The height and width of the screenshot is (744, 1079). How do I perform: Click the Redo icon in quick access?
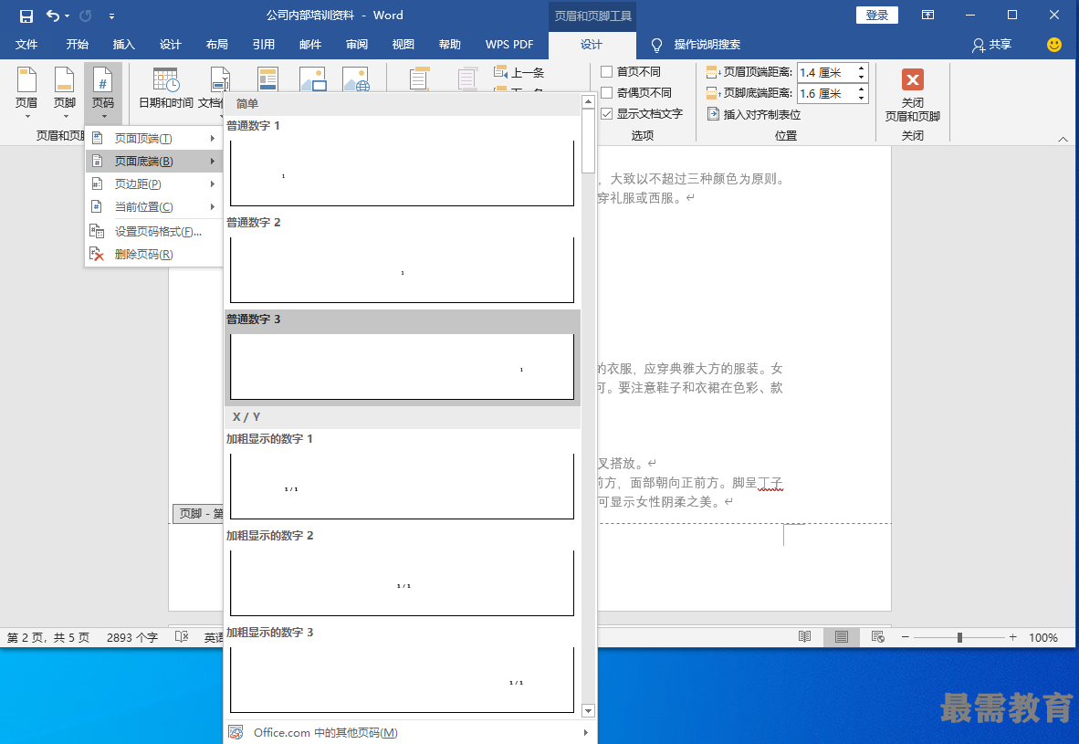85,16
